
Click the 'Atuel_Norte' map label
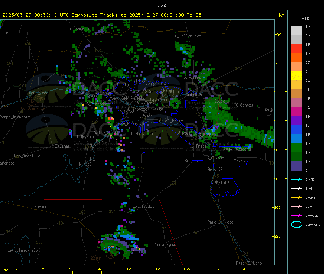[171, 121]
